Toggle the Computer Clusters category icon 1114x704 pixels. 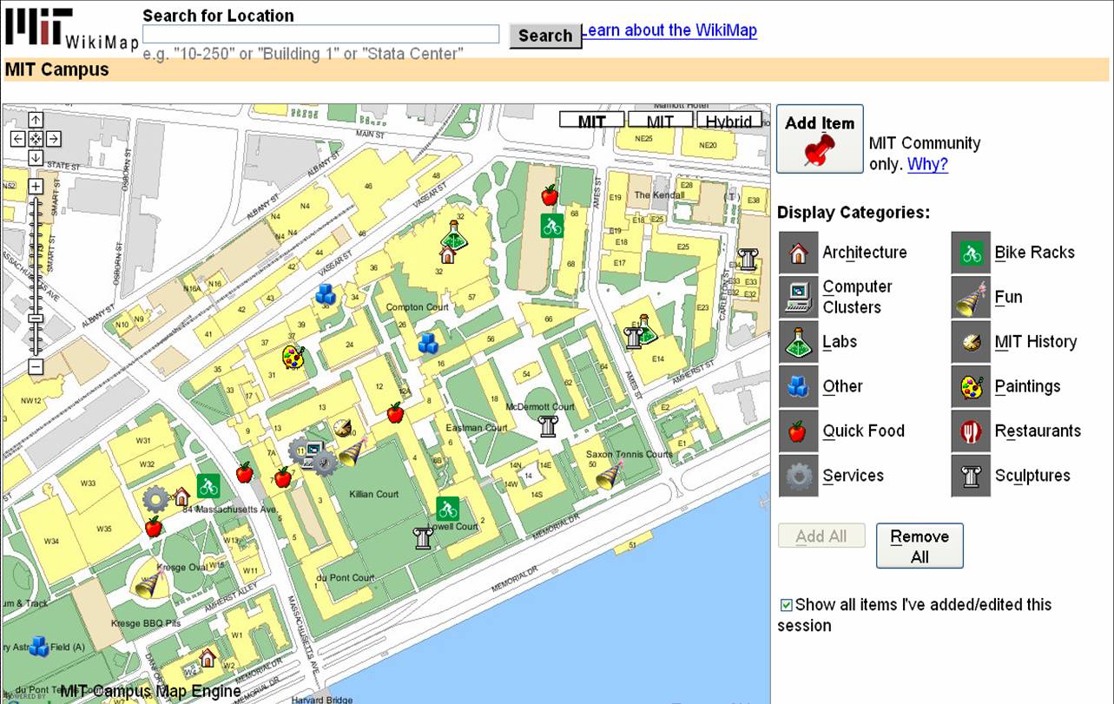[x=798, y=297]
